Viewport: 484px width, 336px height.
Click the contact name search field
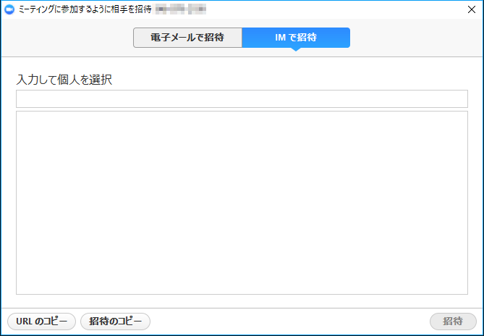242,99
